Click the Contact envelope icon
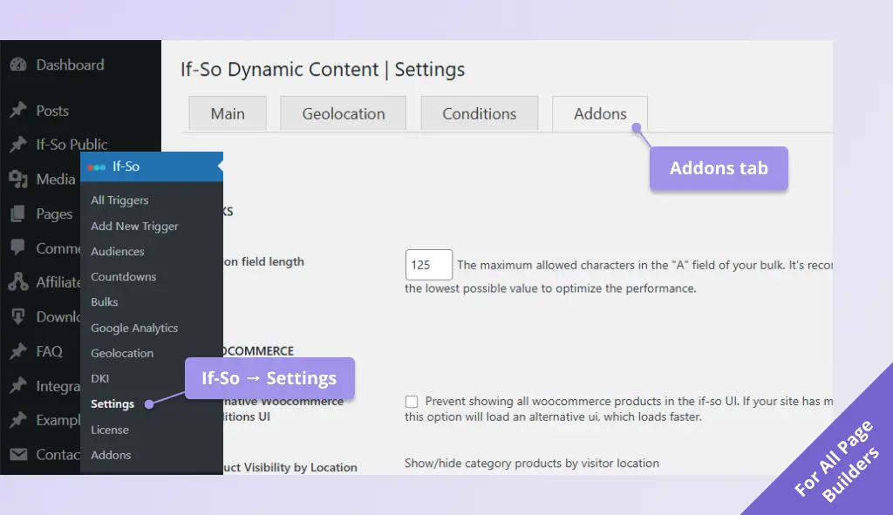 point(19,454)
